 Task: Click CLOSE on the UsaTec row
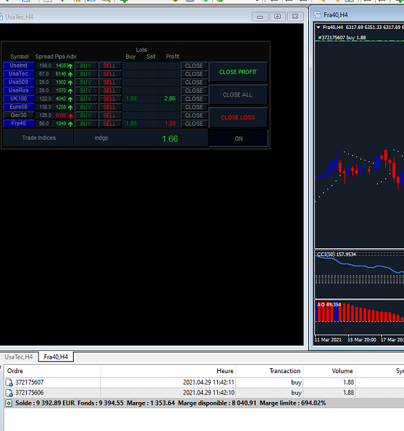click(x=194, y=74)
